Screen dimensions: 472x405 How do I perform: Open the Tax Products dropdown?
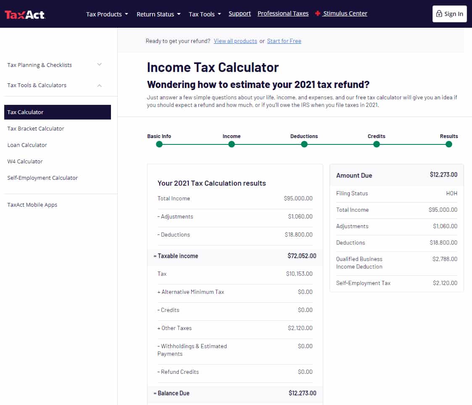pos(107,14)
